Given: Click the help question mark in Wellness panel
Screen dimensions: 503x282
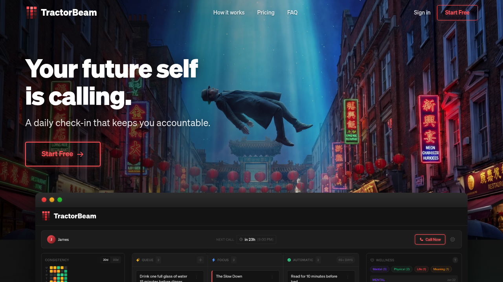Looking at the screenshot, I should coord(455,260).
